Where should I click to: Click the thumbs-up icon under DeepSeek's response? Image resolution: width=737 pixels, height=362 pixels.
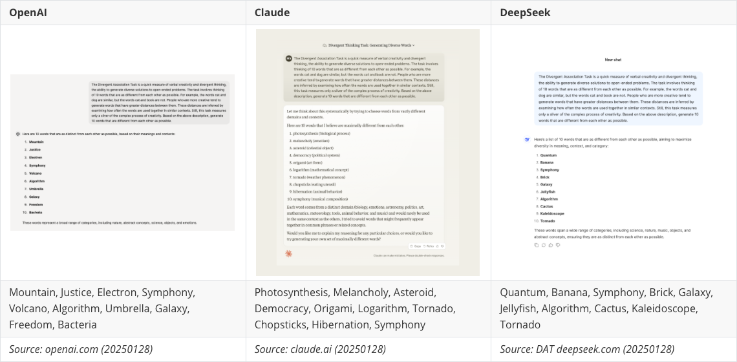550,245
